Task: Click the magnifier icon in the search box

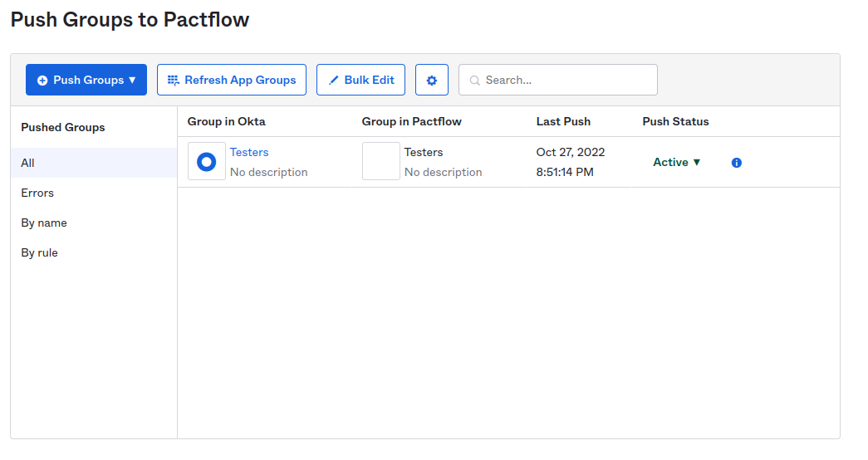Action: [475, 81]
